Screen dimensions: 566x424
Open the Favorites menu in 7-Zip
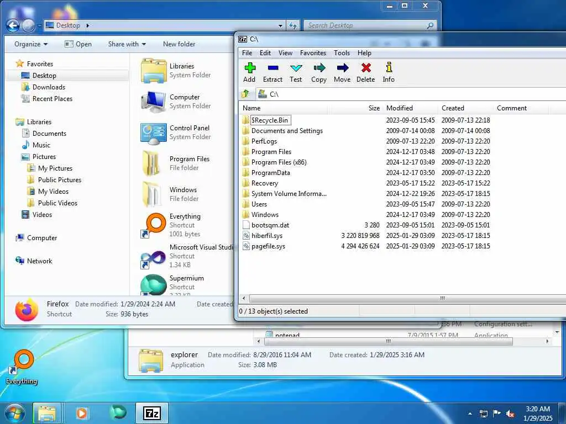(x=313, y=53)
